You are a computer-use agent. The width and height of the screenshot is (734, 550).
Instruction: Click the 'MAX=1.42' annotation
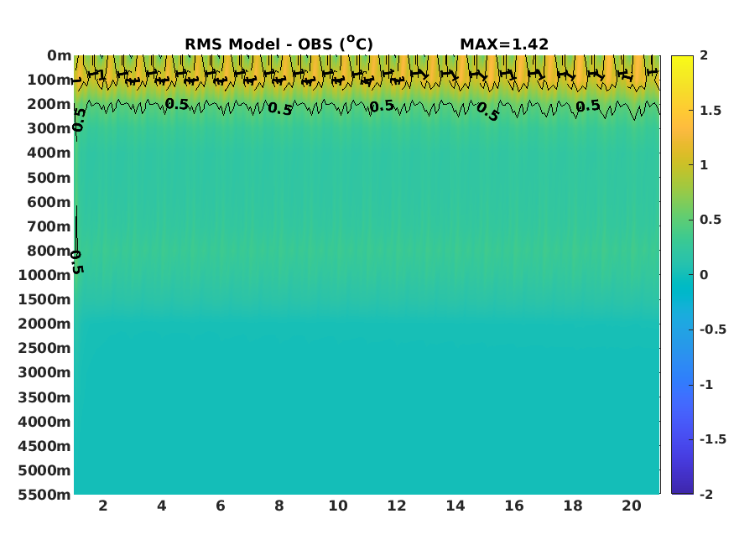[504, 44]
